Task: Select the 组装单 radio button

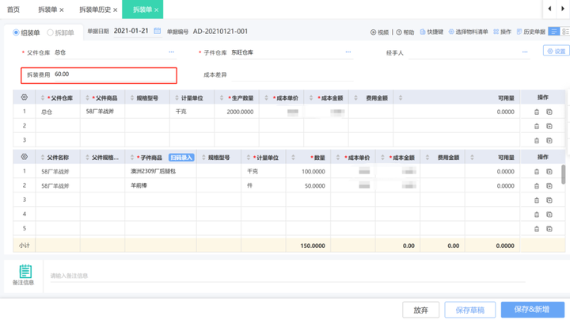Action: [16, 32]
